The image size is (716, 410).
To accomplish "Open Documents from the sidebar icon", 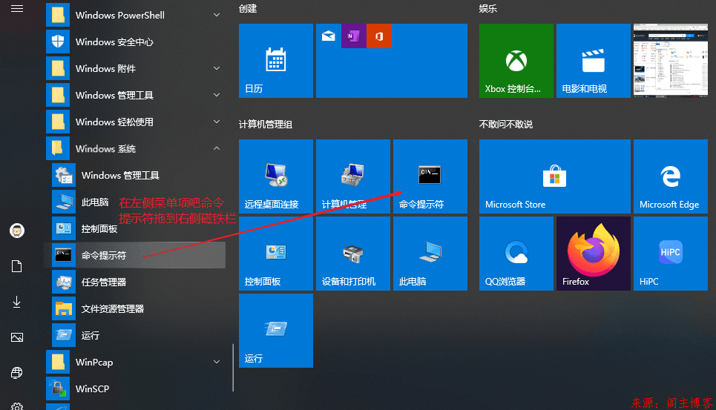I will 17,266.
